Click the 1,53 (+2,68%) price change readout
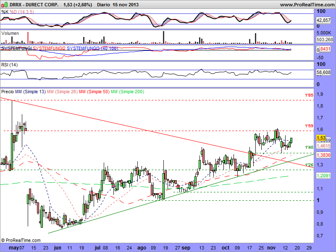 click(78, 5)
